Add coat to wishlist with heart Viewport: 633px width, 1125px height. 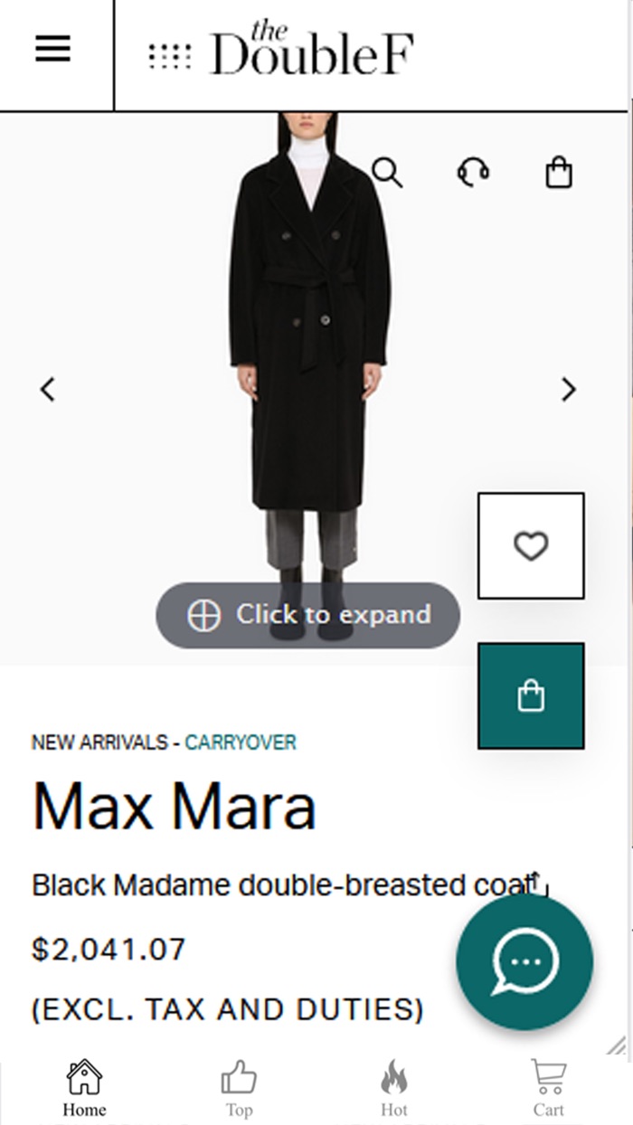coord(531,545)
